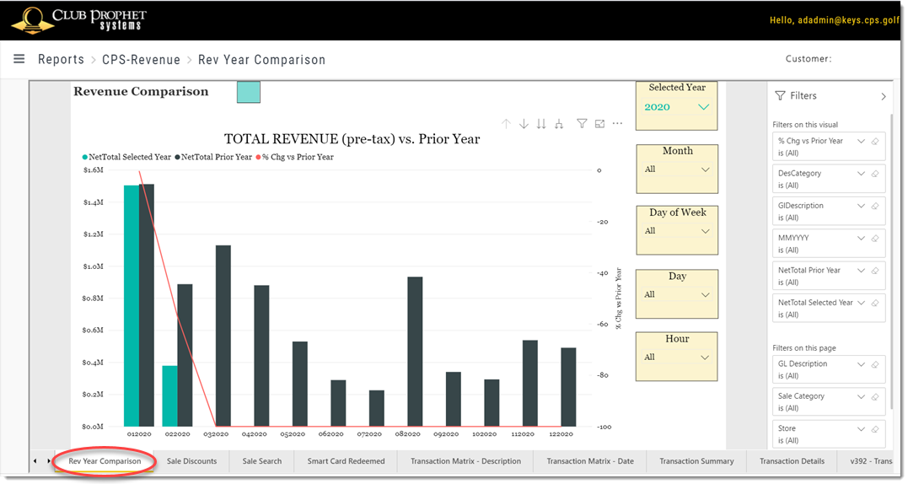The height and width of the screenshot is (484, 908).
Task: Clear the DesCategory filter with eraser icon
Action: point(876,174)
